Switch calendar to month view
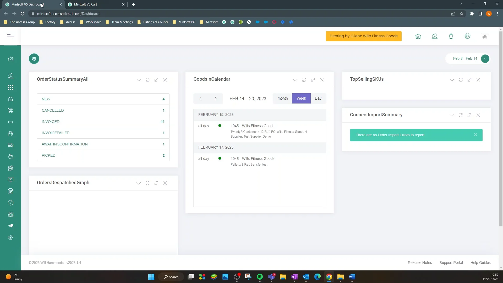This screenshot has height=283, width=503. 282,99
